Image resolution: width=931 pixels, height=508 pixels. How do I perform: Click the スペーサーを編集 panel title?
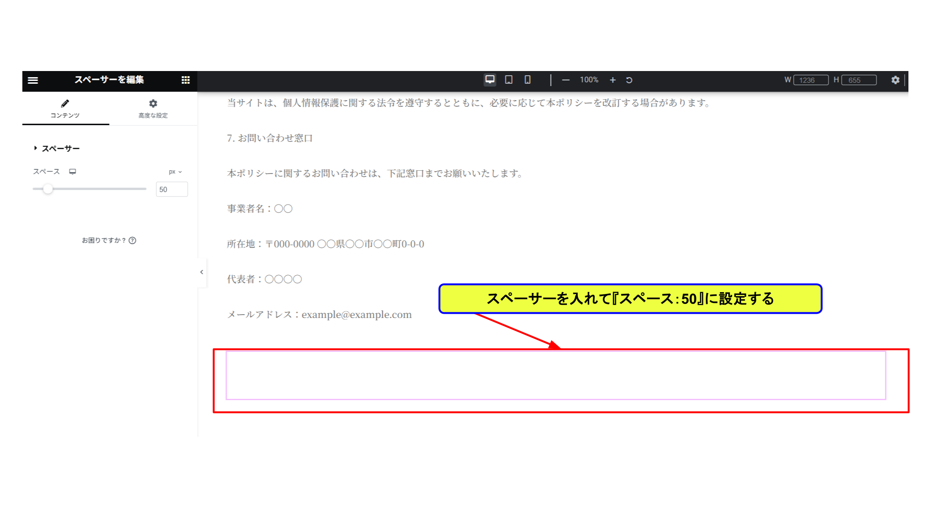click(x=109, y=80)
